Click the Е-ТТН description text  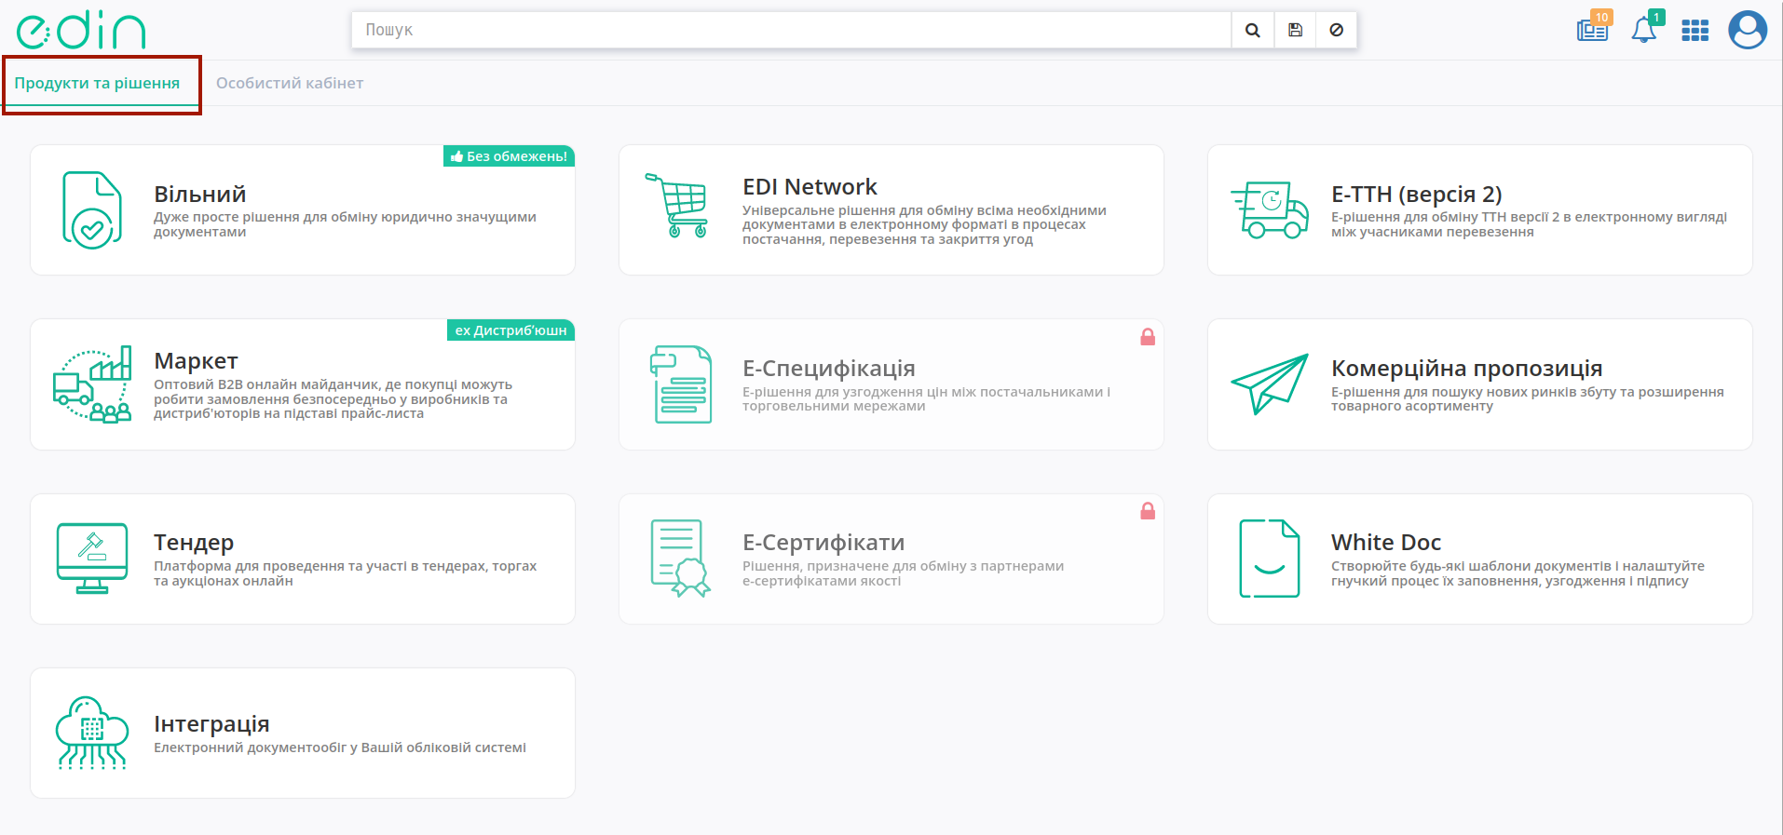(1529, 224)
